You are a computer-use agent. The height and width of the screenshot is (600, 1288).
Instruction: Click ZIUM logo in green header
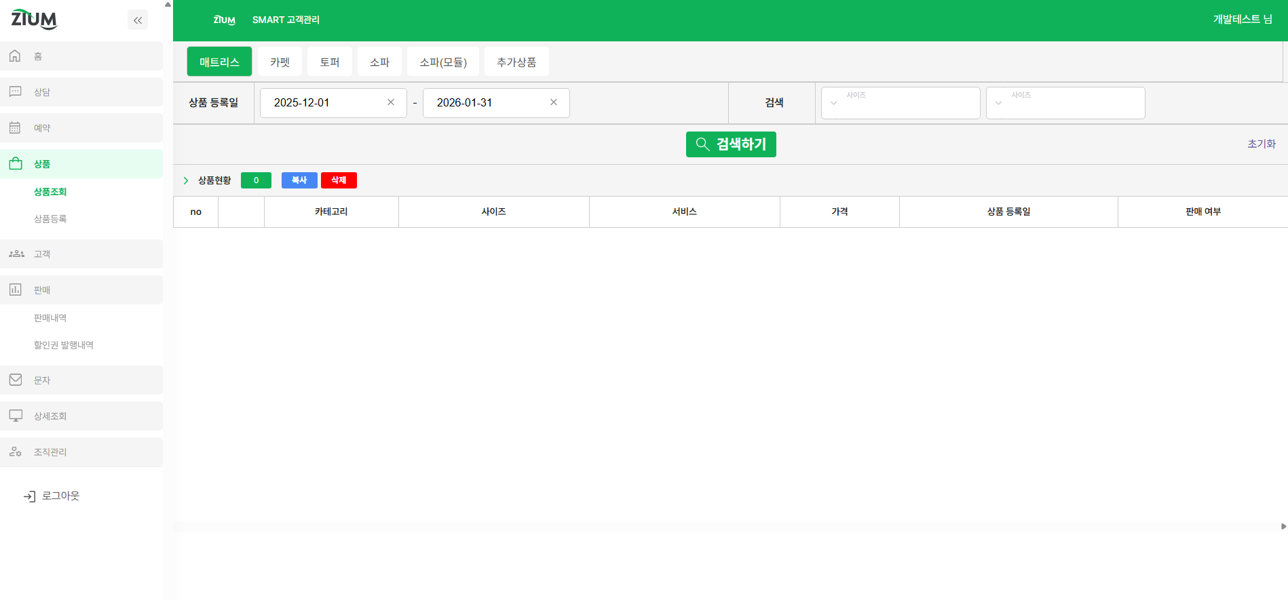coord(225,20)
